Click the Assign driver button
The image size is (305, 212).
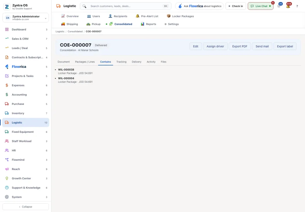click(x=215, y=46)
